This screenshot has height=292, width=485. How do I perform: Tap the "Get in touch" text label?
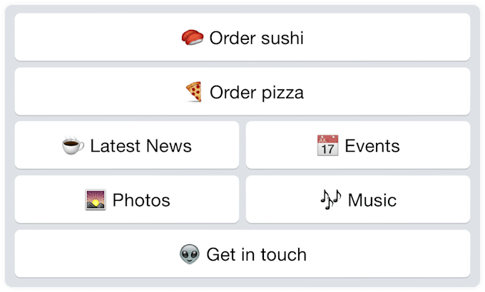tap(256, 254)
